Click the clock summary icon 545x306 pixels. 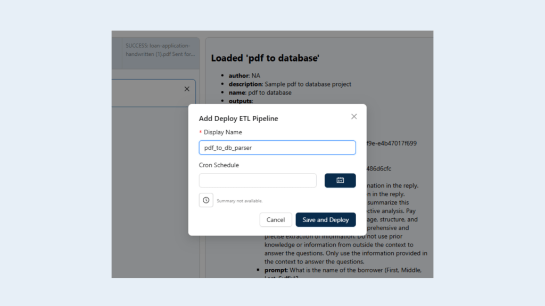[x=206, y=200]
